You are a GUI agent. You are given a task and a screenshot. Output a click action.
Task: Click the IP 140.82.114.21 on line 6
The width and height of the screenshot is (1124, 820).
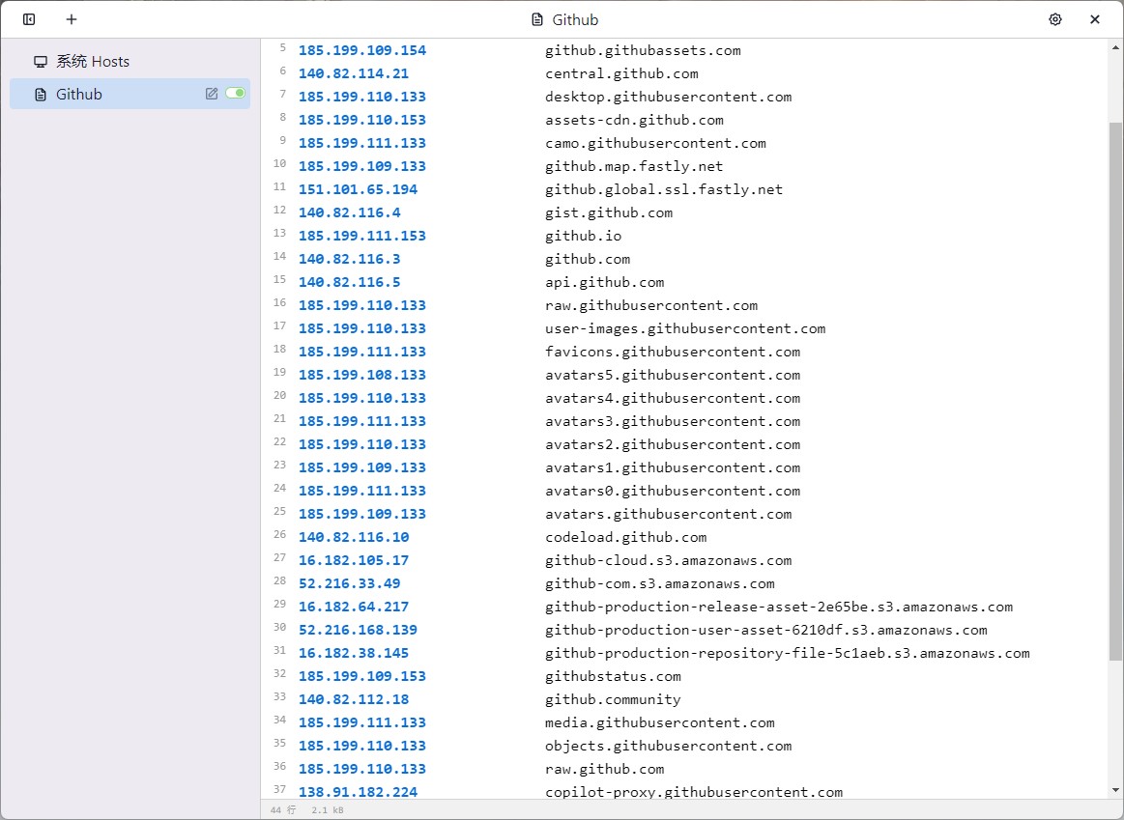click(354, 73)
